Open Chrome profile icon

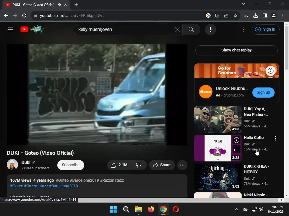pos(274,16)
